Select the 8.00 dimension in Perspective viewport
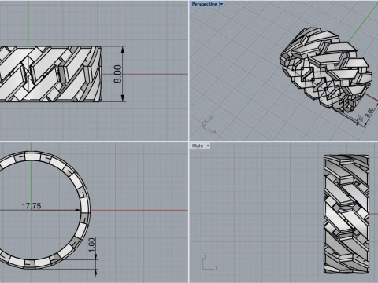The width and height of the screenshot is (378, 283). click(369, 112)
